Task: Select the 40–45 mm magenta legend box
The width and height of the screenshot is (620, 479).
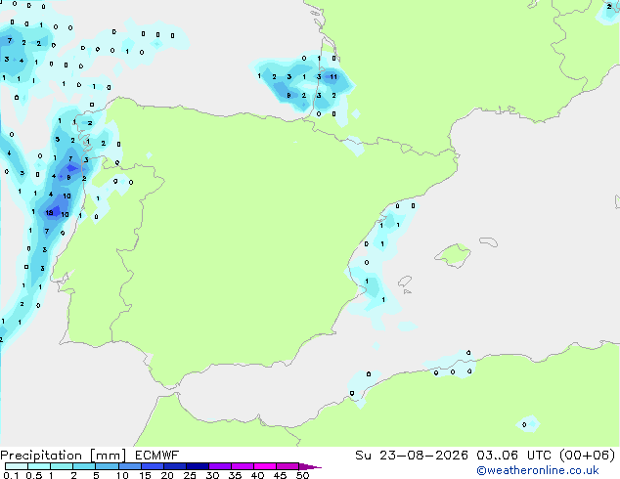Action: click(265, 466)
